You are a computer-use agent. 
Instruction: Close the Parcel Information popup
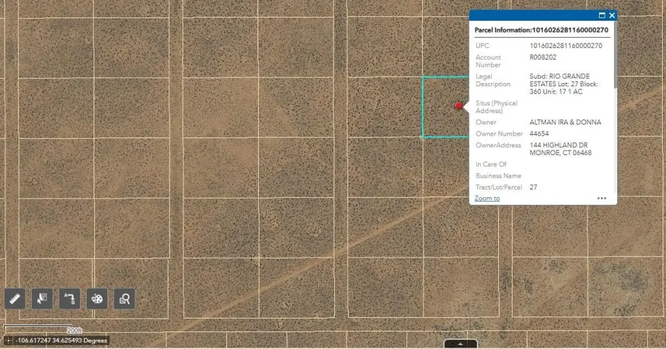click(x=612, y=16)
